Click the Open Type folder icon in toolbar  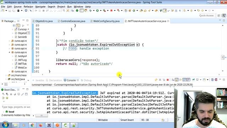pyautogui.click(x=141, y=11)
